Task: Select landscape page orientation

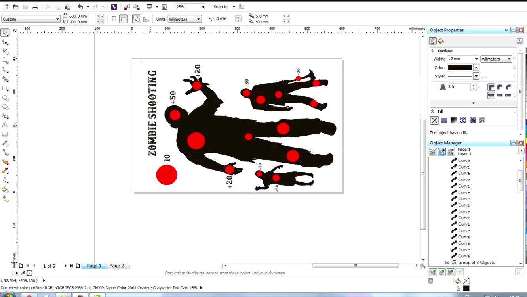Action: [124, 19]
